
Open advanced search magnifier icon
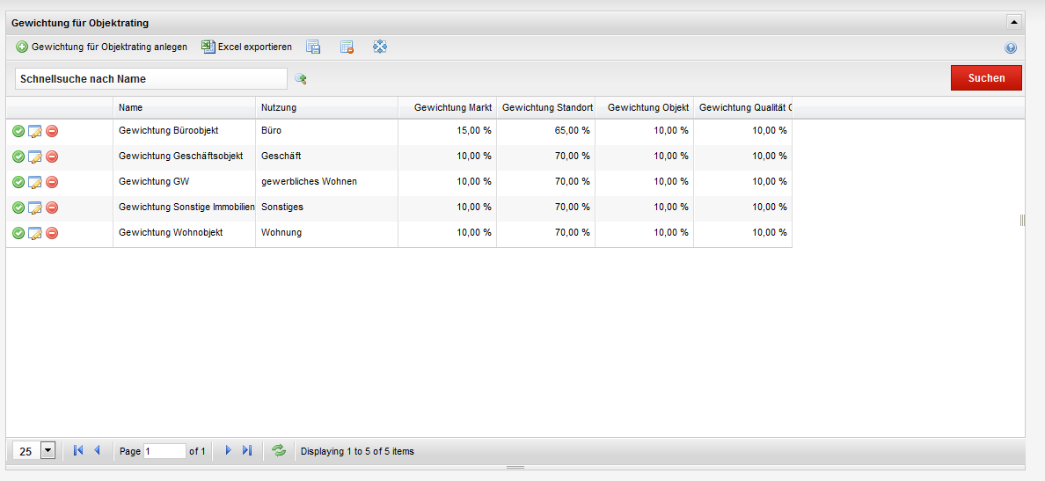[301, 79]
